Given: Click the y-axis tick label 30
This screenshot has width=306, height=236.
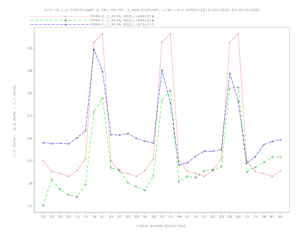Looking at the screenshot, I should tap(30, 48).
